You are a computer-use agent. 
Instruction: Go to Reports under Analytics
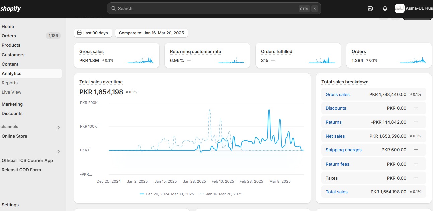click(10, 83)
